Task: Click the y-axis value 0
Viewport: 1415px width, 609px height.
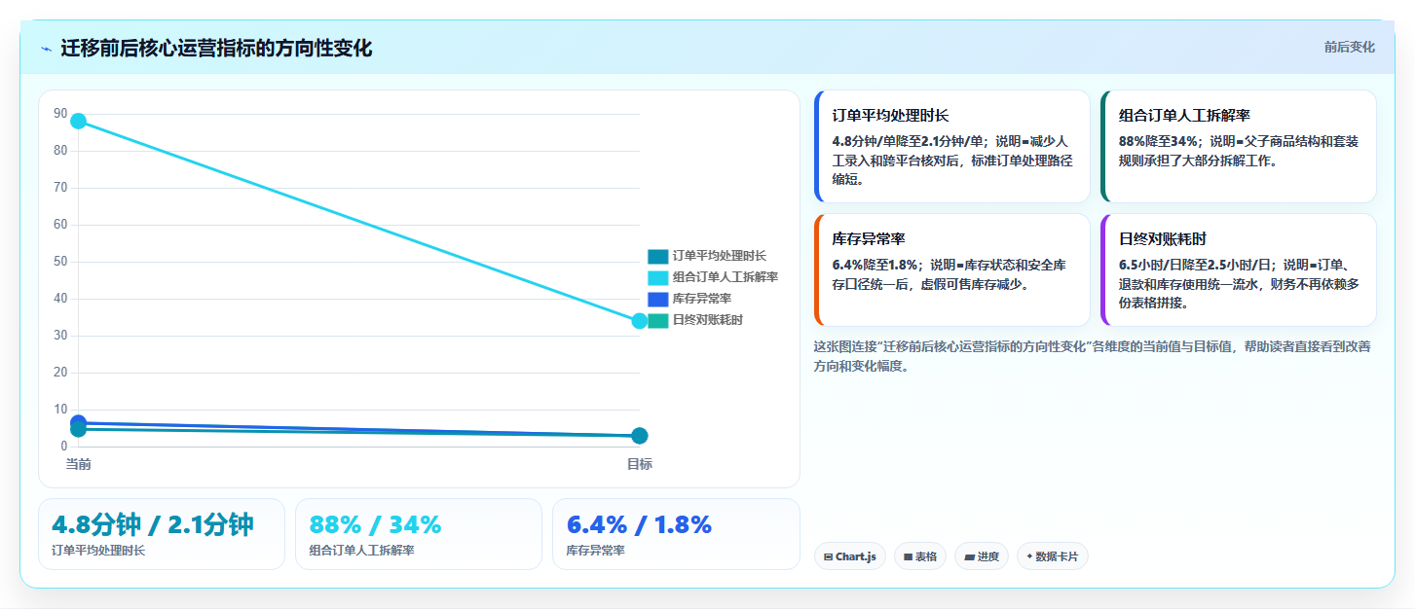Action: [x=64, y=447]
